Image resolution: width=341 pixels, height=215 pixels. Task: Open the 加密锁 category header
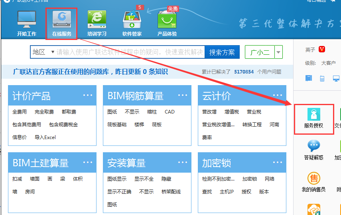pos(242,163)
